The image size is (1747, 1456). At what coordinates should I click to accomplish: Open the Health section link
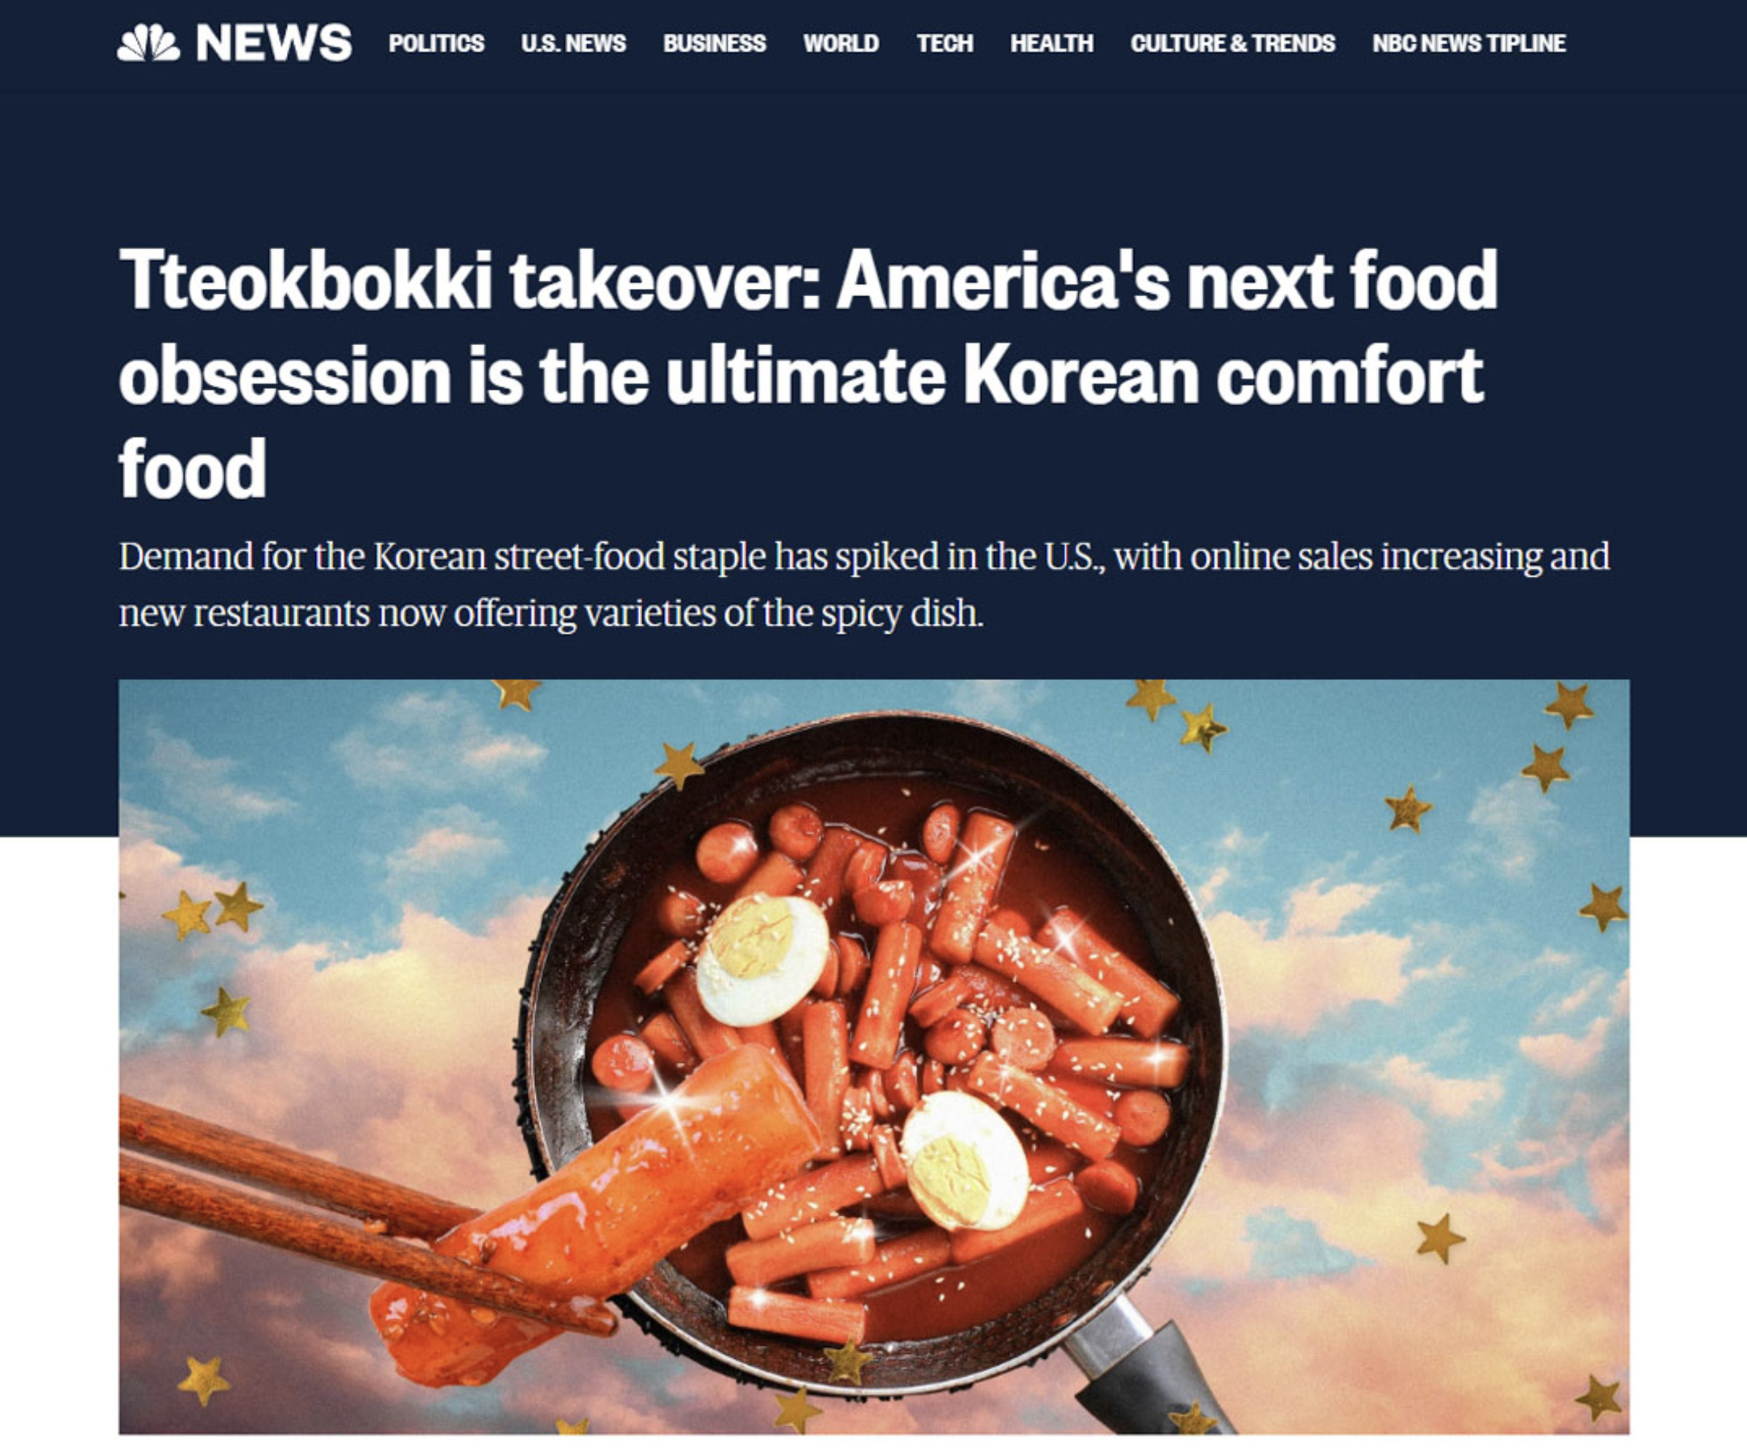point(1052,43)
